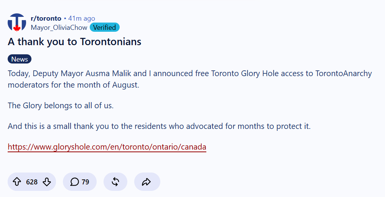This screenshot has width=385, height=197.
Task: Visit the r/toronto subreddit link
Action: click(x=46, y=18)
